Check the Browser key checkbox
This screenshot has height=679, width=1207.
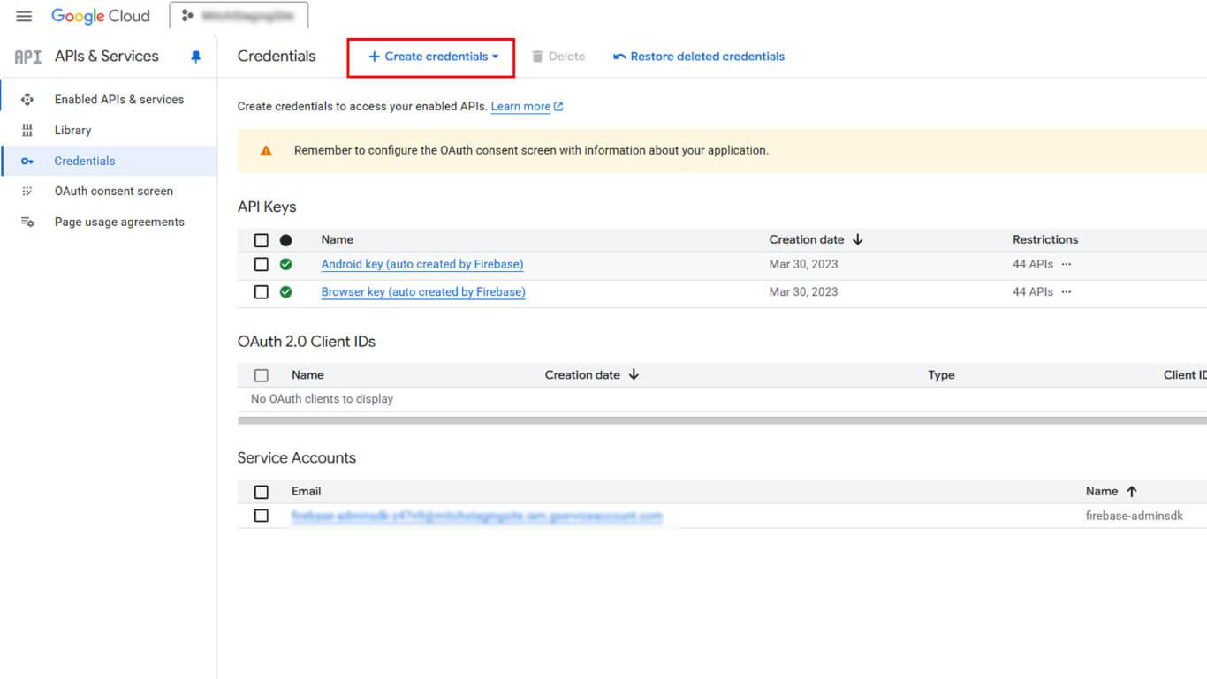coord(262,291)
